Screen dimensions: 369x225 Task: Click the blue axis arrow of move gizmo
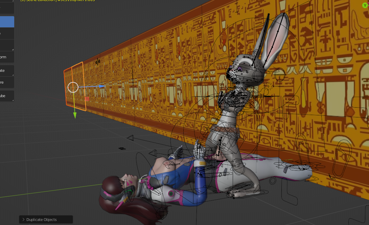(102, 86)
